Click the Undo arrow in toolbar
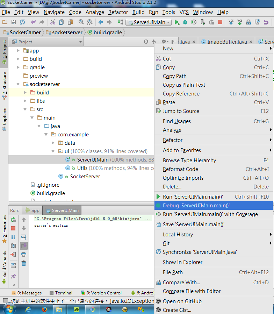Viewport: 274px width, 314px height. pos(33,22)
